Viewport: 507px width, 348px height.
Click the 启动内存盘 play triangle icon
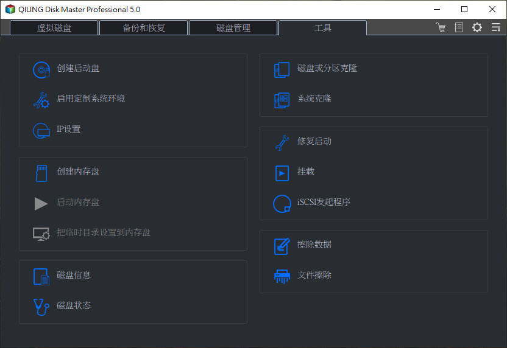click(41, 204)
